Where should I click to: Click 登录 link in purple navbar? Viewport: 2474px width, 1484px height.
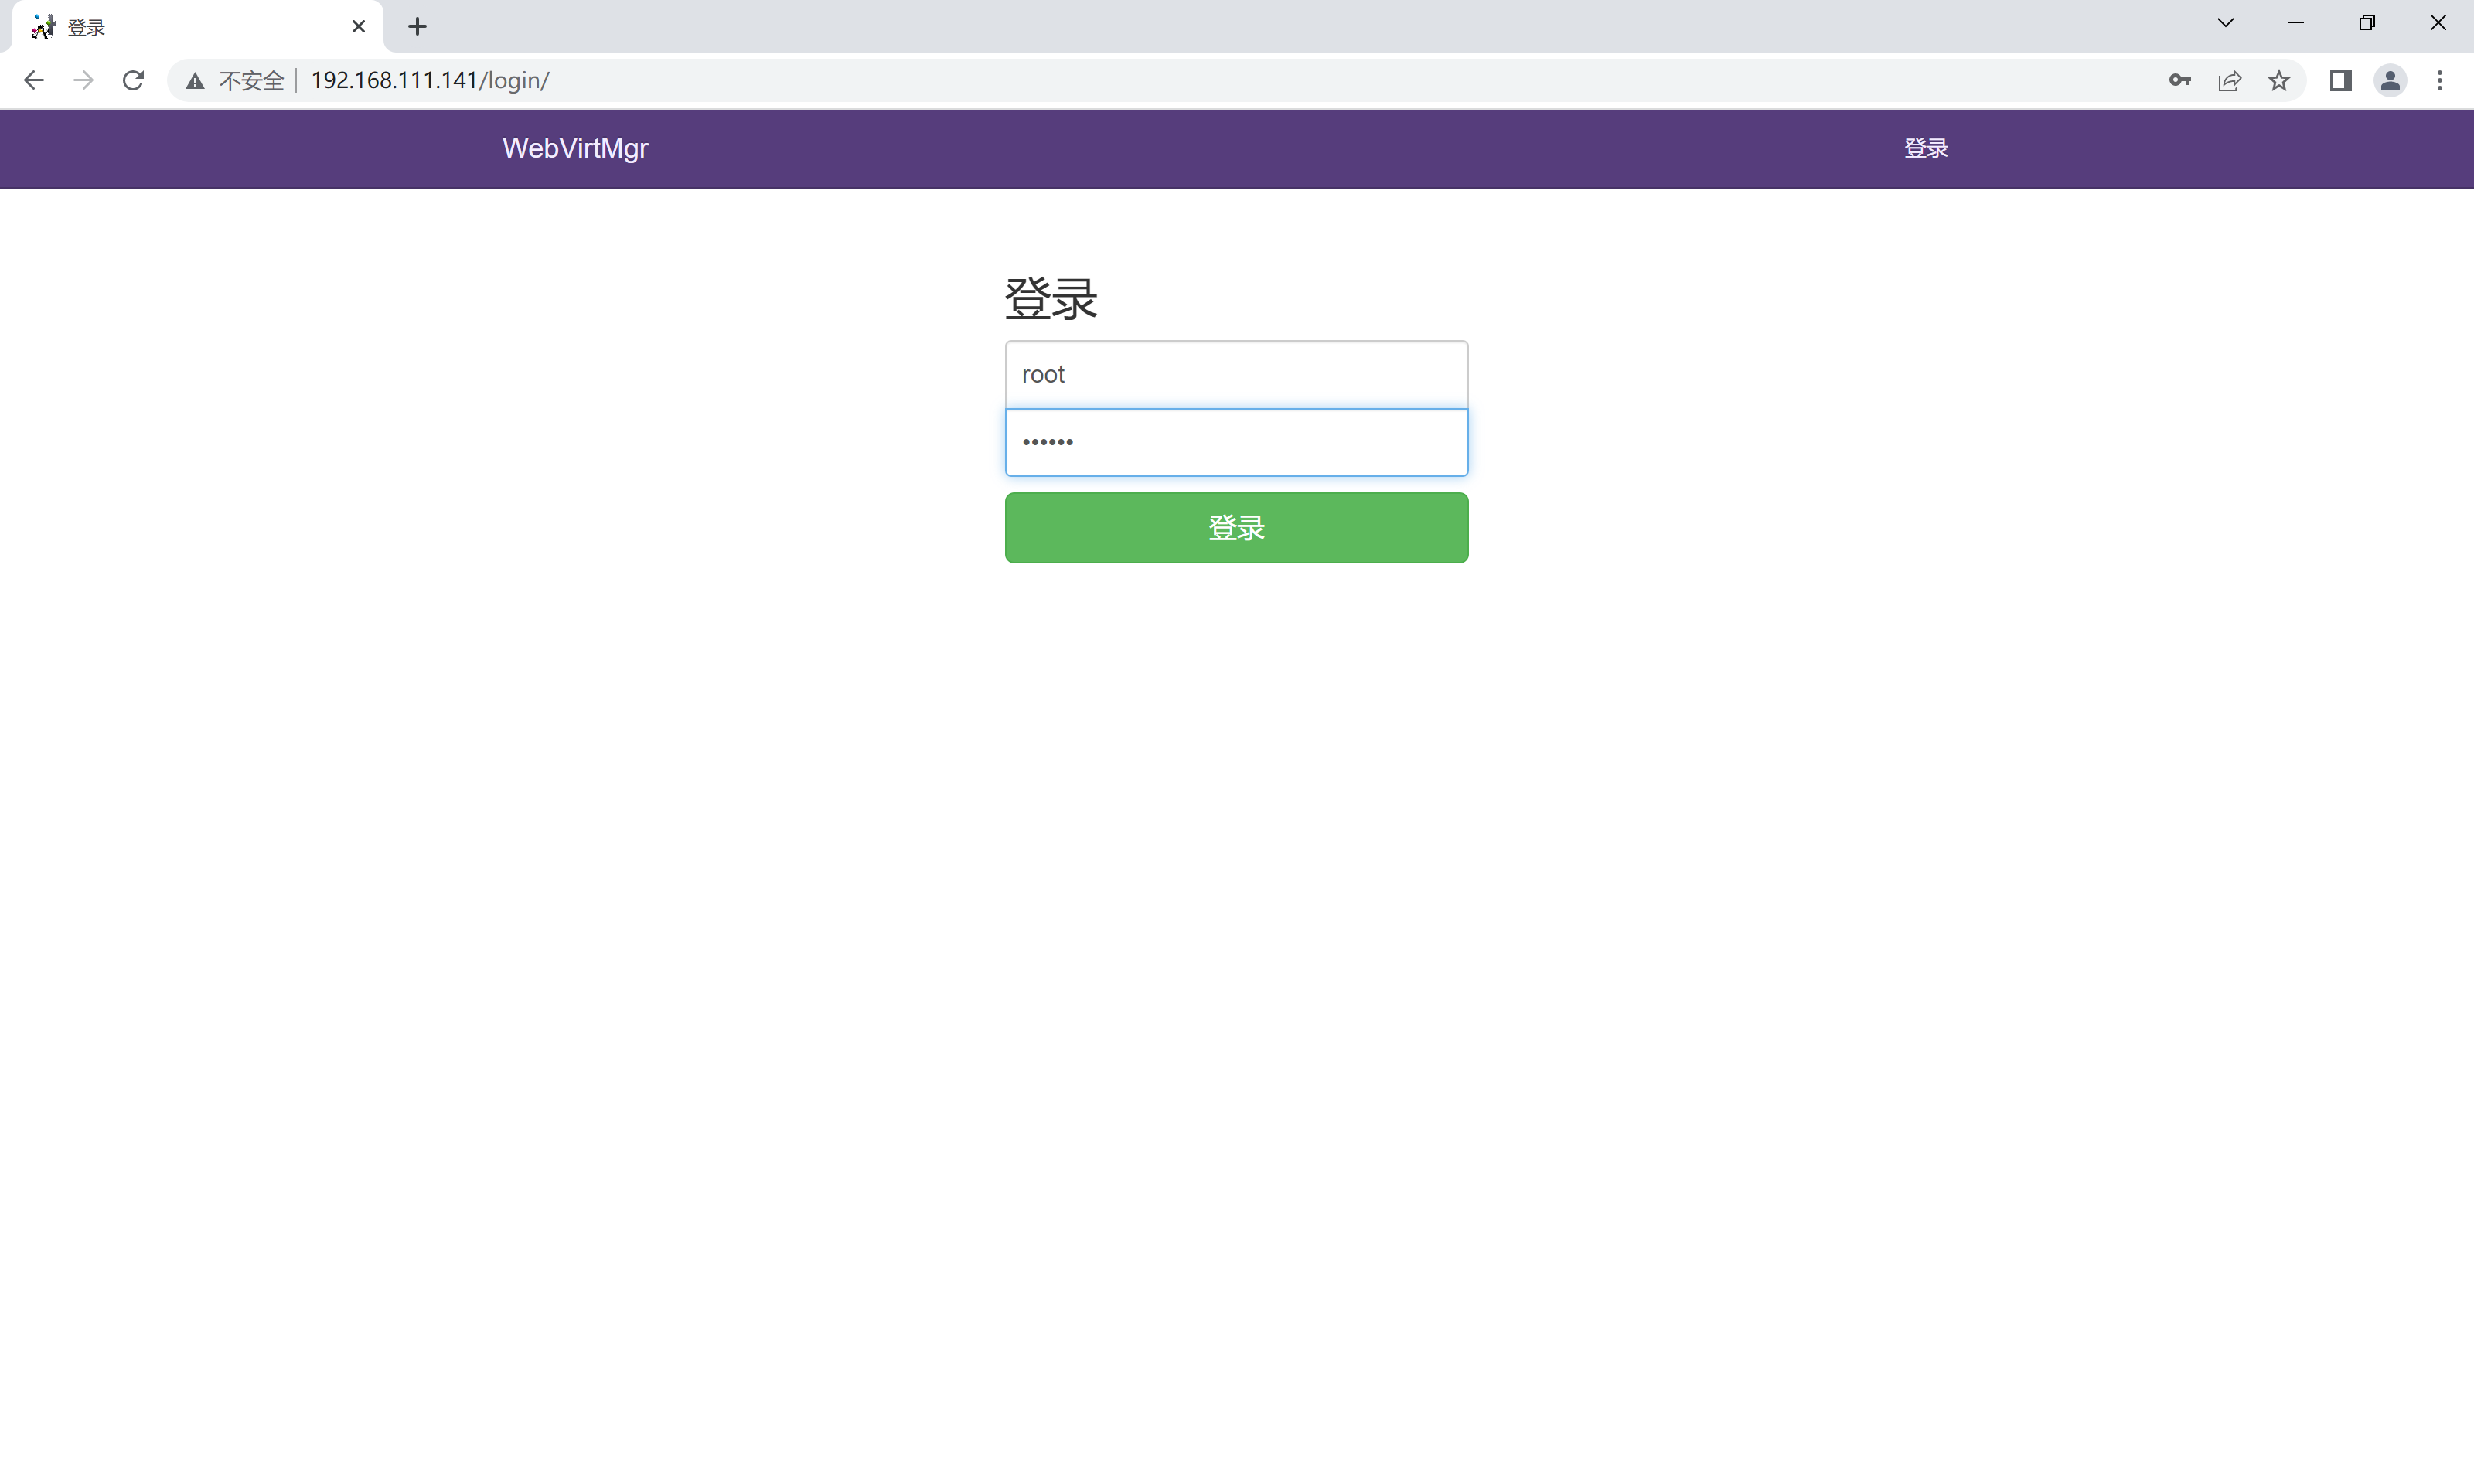point(1925,148)
